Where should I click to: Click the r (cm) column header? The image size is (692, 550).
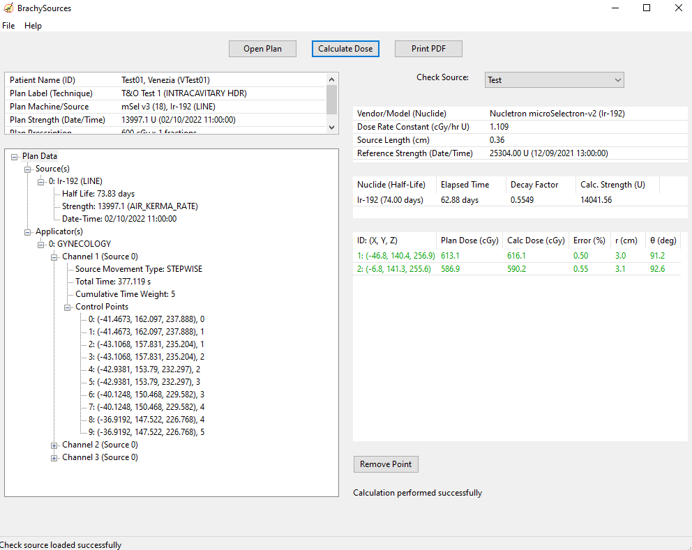(x=626, y=240)
